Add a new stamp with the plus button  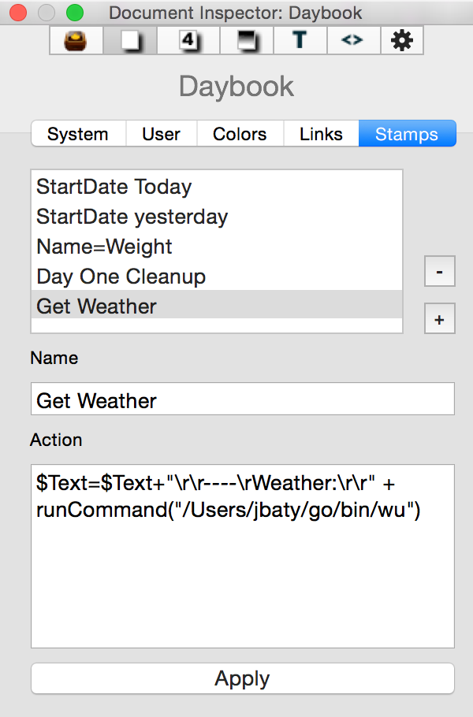click(x=440, y=318)
